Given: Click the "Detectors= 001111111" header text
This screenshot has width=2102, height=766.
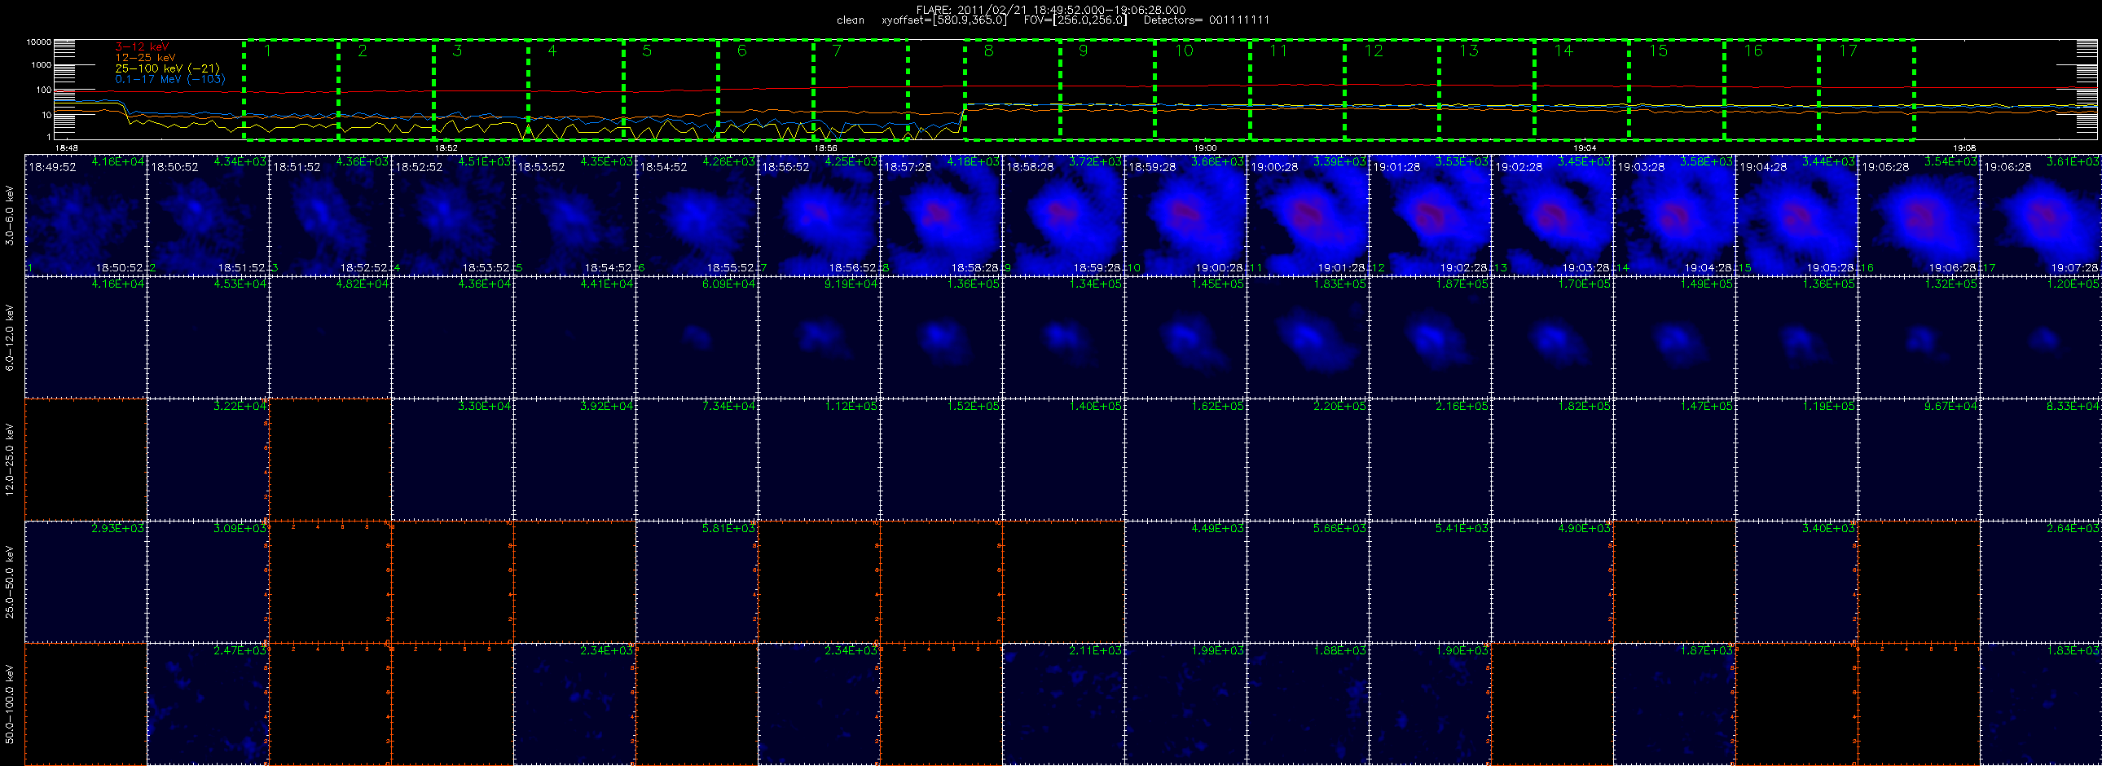Looking at the screenshot, I should (x=1206, y=20).
